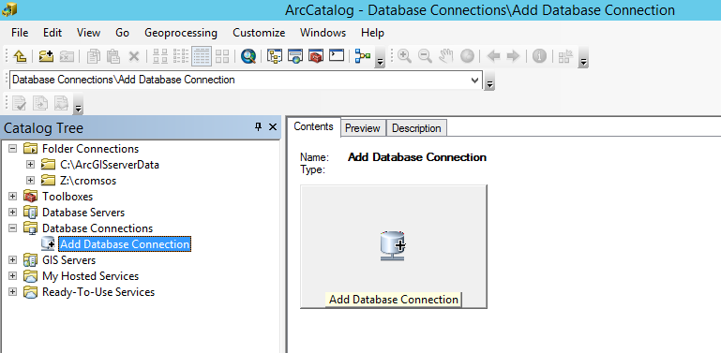Open Standard toolbar options dropdown arrow
The height and width of the screenshot is (353, 721).
coord(380,57)
